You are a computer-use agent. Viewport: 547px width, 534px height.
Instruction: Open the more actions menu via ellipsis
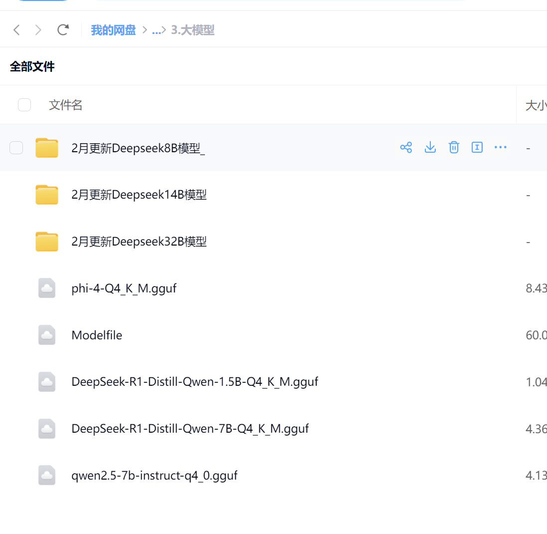tap(501, 147)
